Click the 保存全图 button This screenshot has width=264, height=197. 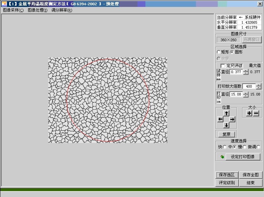tap(251, 175)
